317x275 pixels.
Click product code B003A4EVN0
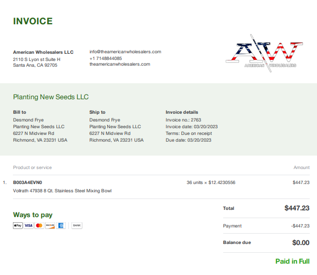(27, 182)
